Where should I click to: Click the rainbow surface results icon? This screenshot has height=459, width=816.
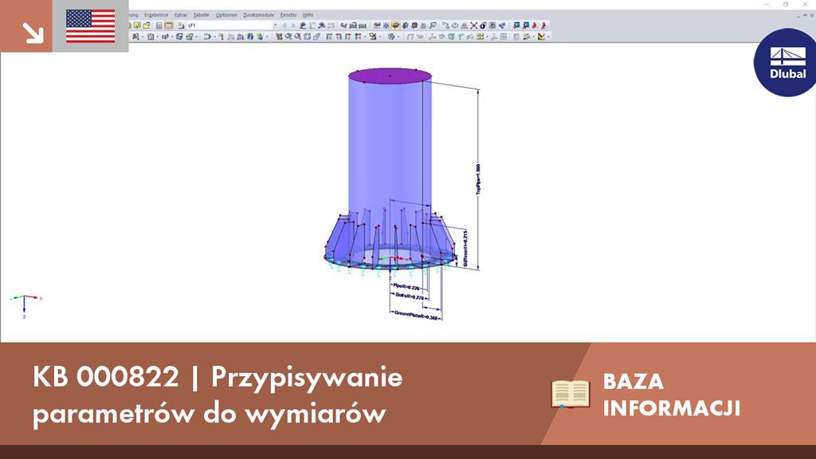pos(441,37)
